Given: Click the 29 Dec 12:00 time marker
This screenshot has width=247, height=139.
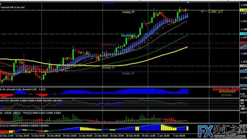Looking at the screenshot, I should click(148, 136).
